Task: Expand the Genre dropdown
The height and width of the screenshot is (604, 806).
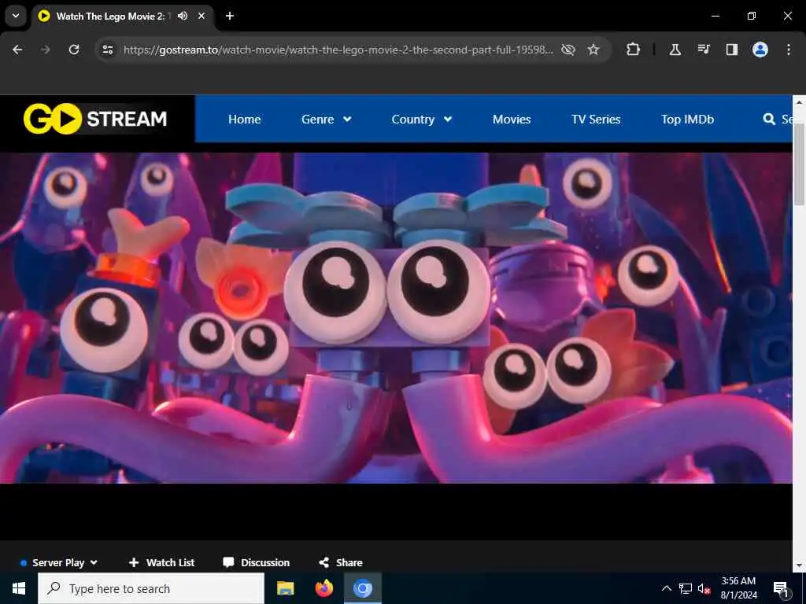Action: pos(327,120)
